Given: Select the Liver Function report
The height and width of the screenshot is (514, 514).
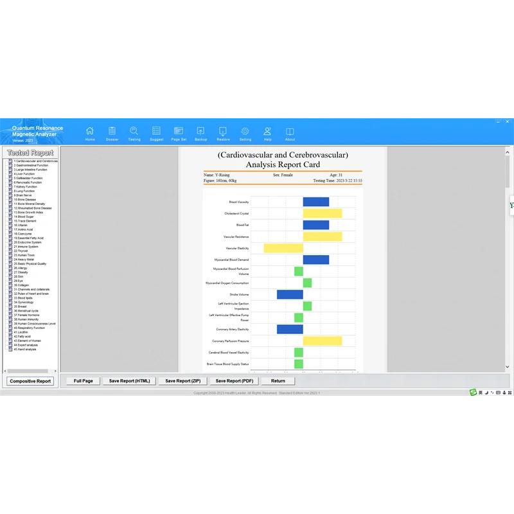Looking at the screenshot, I should tap(24, 174).
